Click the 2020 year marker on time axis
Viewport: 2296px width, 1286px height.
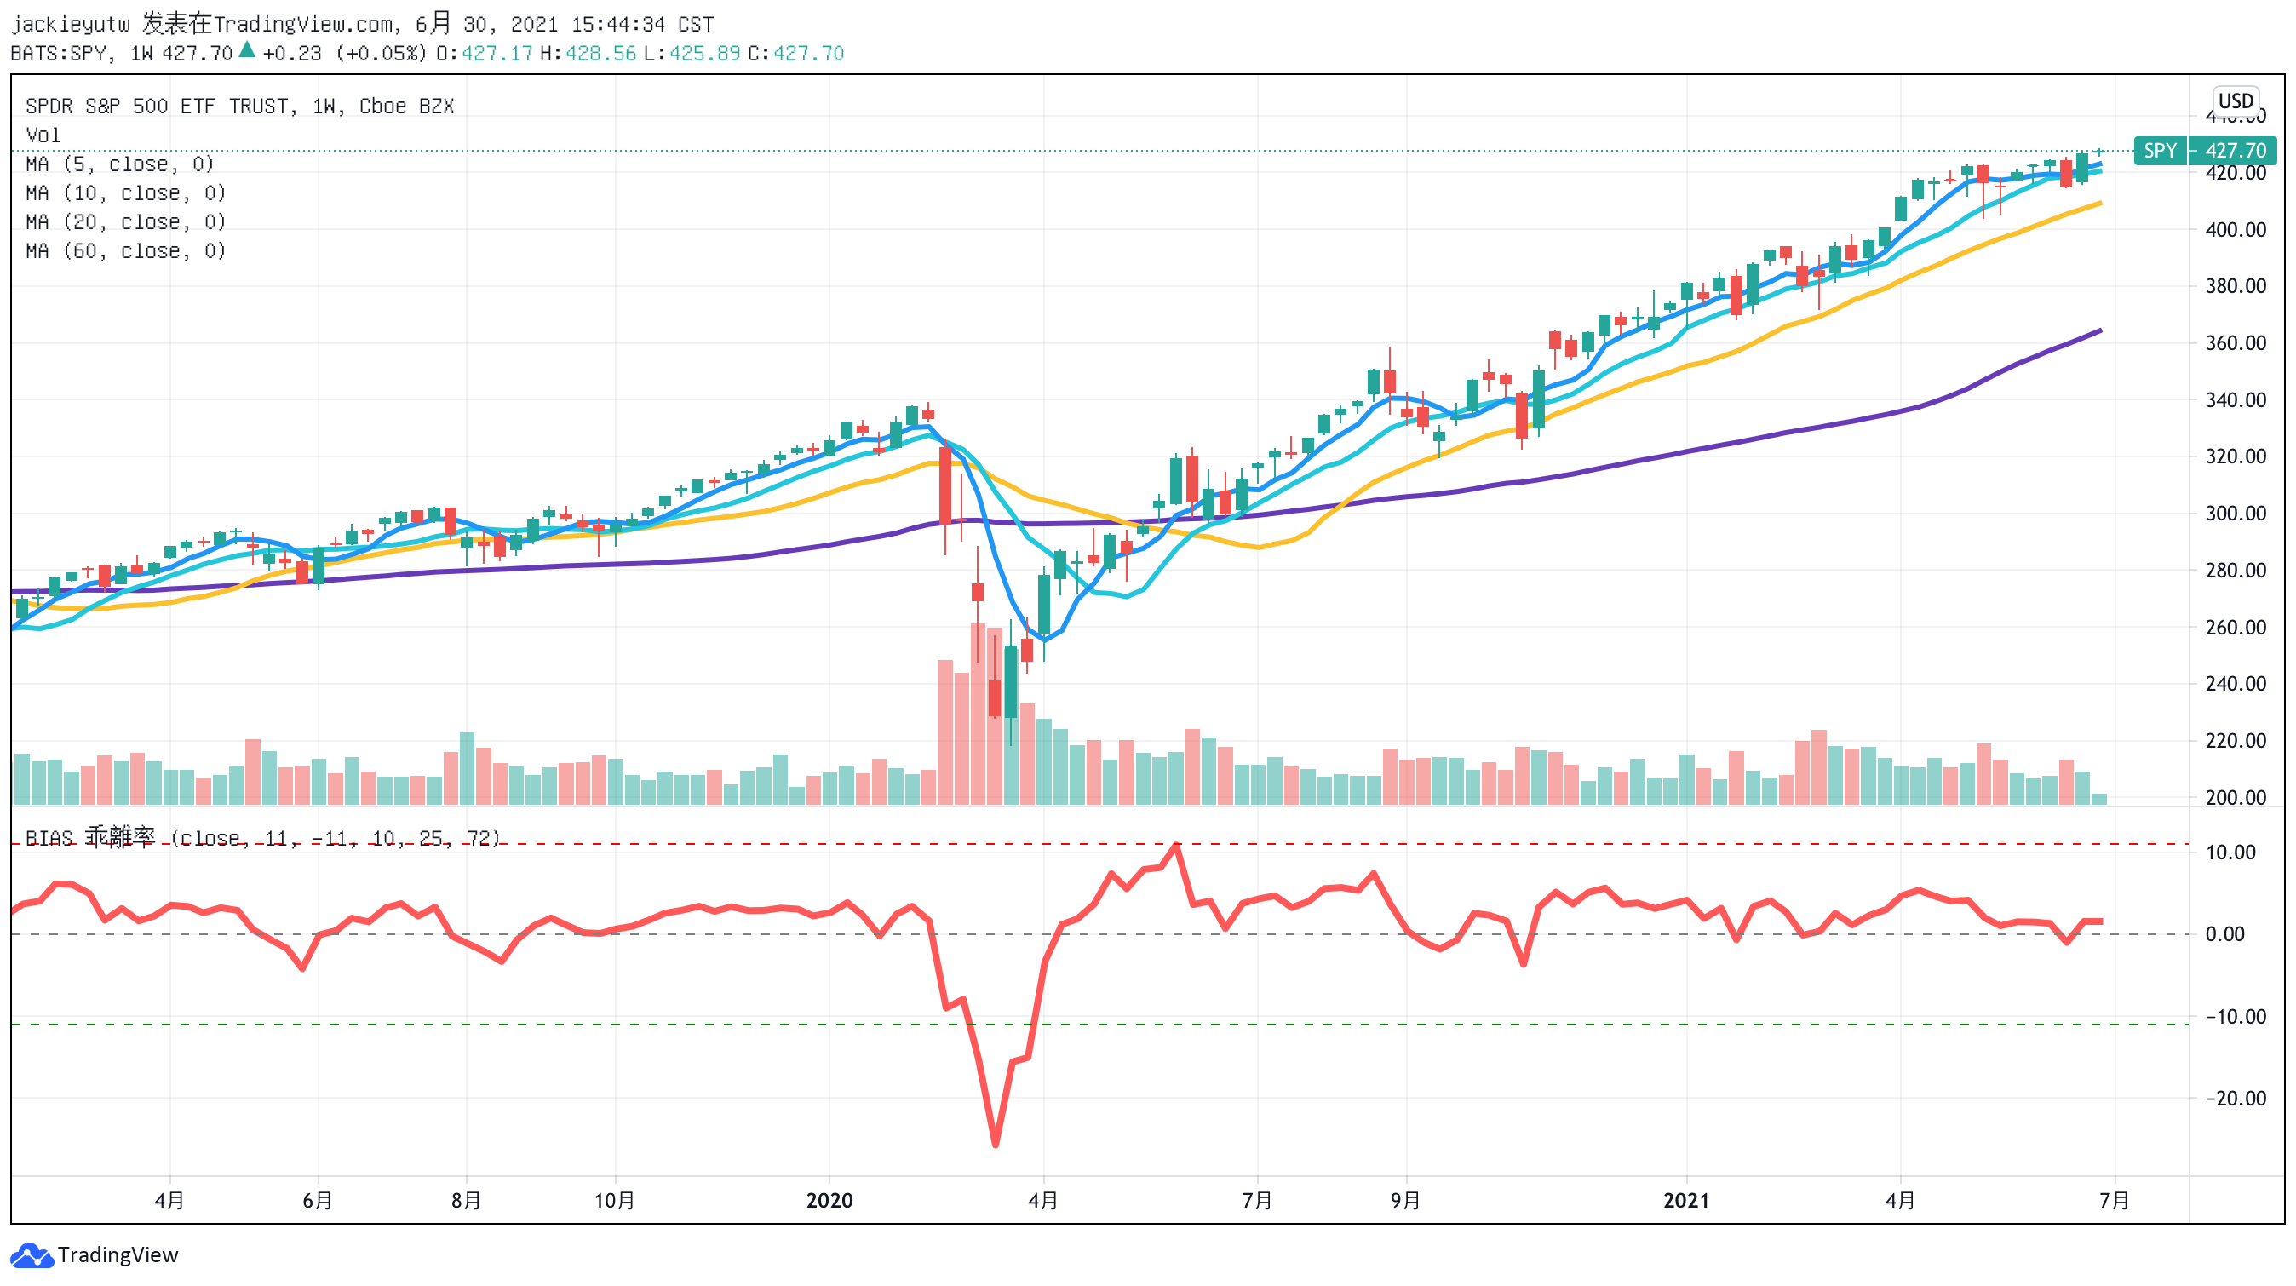(x=829, y=1201)
